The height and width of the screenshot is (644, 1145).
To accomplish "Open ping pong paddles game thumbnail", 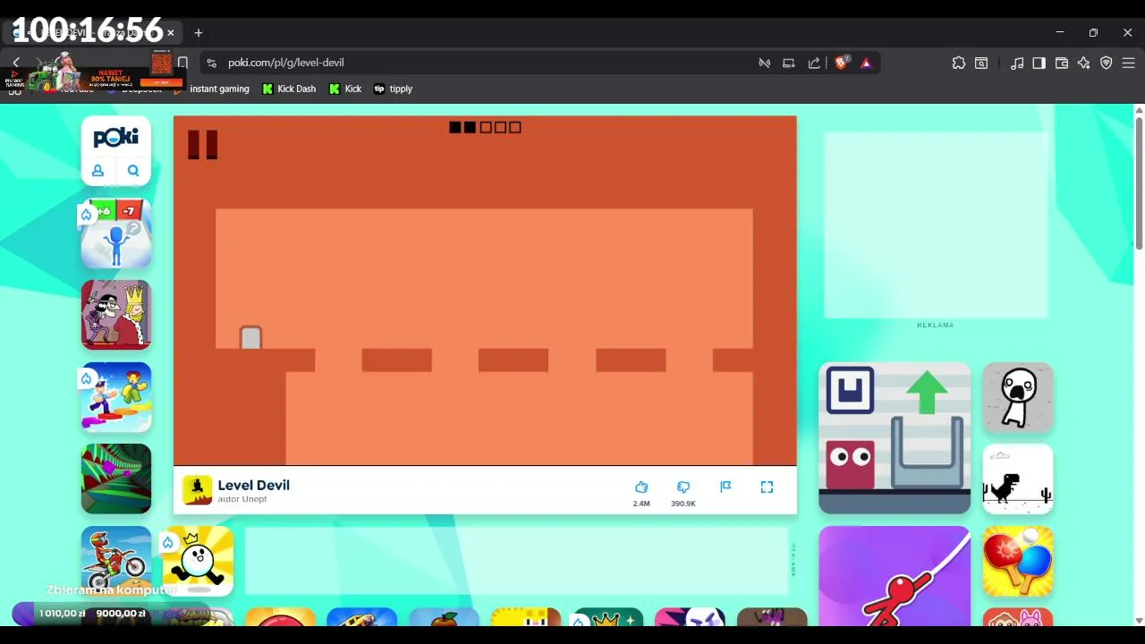I will pos(1018,561).
